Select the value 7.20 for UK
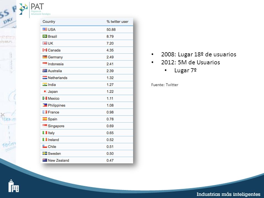This screenshot has height=198, width=264. pos(110,43)
